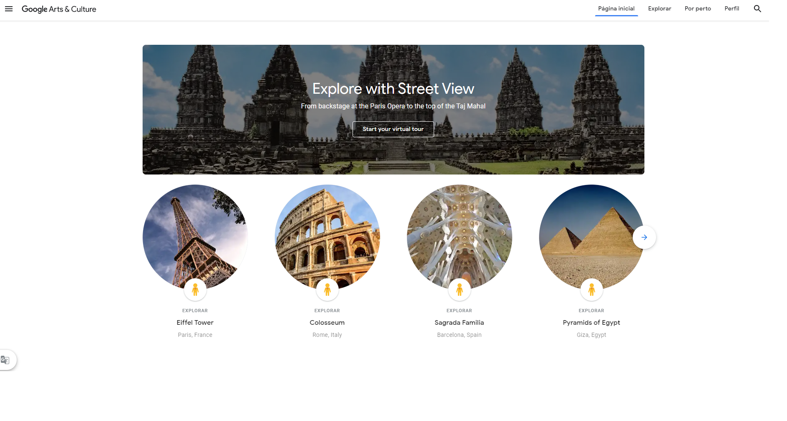Select the Sagrada Familia circular thumbnail

click(460, 234)
